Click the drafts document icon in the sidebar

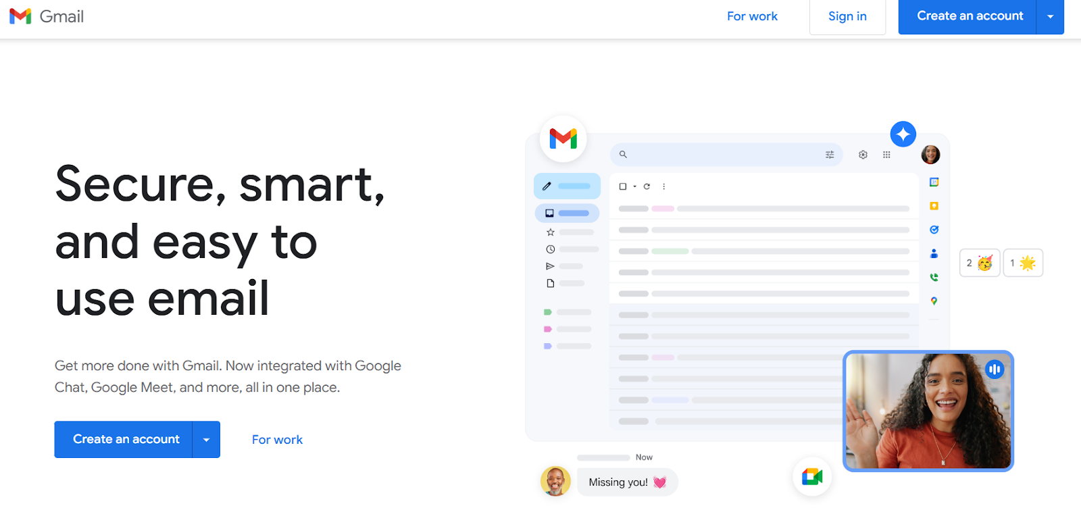[550, 283]
